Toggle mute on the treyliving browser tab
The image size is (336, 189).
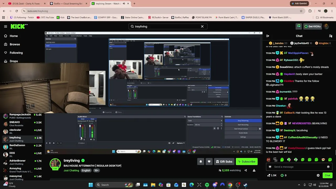(124, 4)
